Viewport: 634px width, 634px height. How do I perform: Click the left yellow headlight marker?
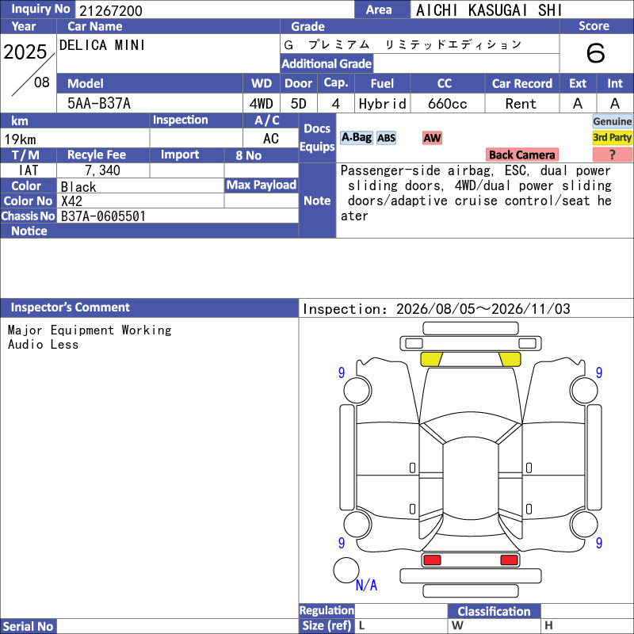[431, 359]
